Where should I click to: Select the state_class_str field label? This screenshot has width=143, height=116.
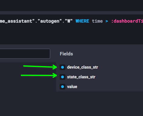click(x=81, y=77)
